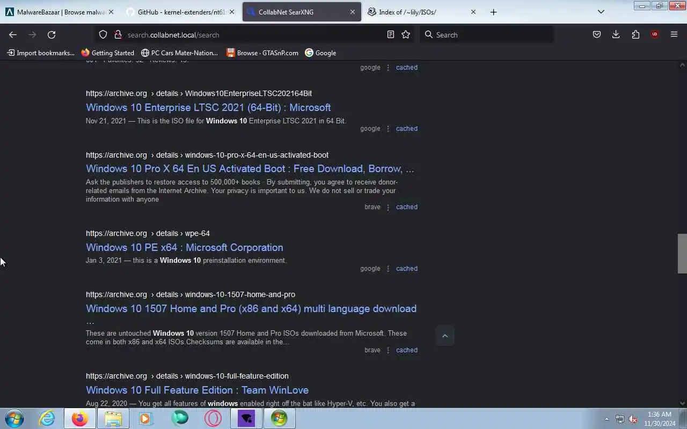The height and width of the screenshot is (429, 687).
Task: Close the Index of /~lily/ISOs/ tab
Action: [x=473, y=12]
